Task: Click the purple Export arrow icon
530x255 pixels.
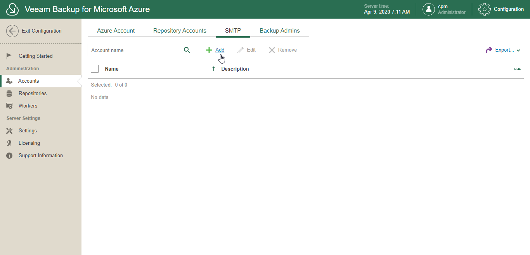Action: click(489, 50)
